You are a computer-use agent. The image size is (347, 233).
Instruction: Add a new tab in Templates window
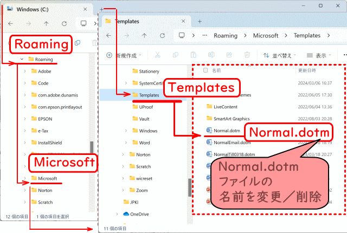click(200, 22)
